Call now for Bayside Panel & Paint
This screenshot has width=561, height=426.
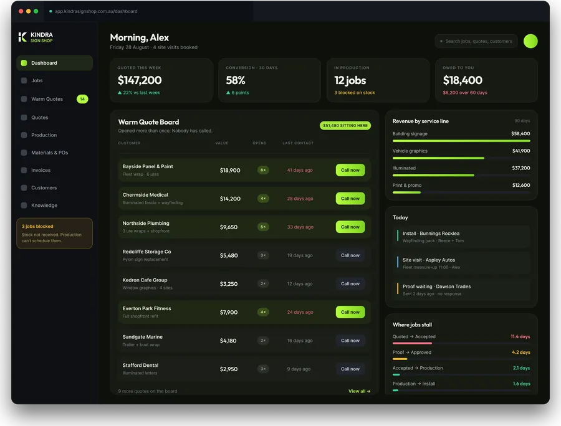350,170
